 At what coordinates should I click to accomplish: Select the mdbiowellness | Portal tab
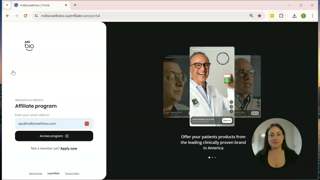pyautogui.click(x=41, y=5)
